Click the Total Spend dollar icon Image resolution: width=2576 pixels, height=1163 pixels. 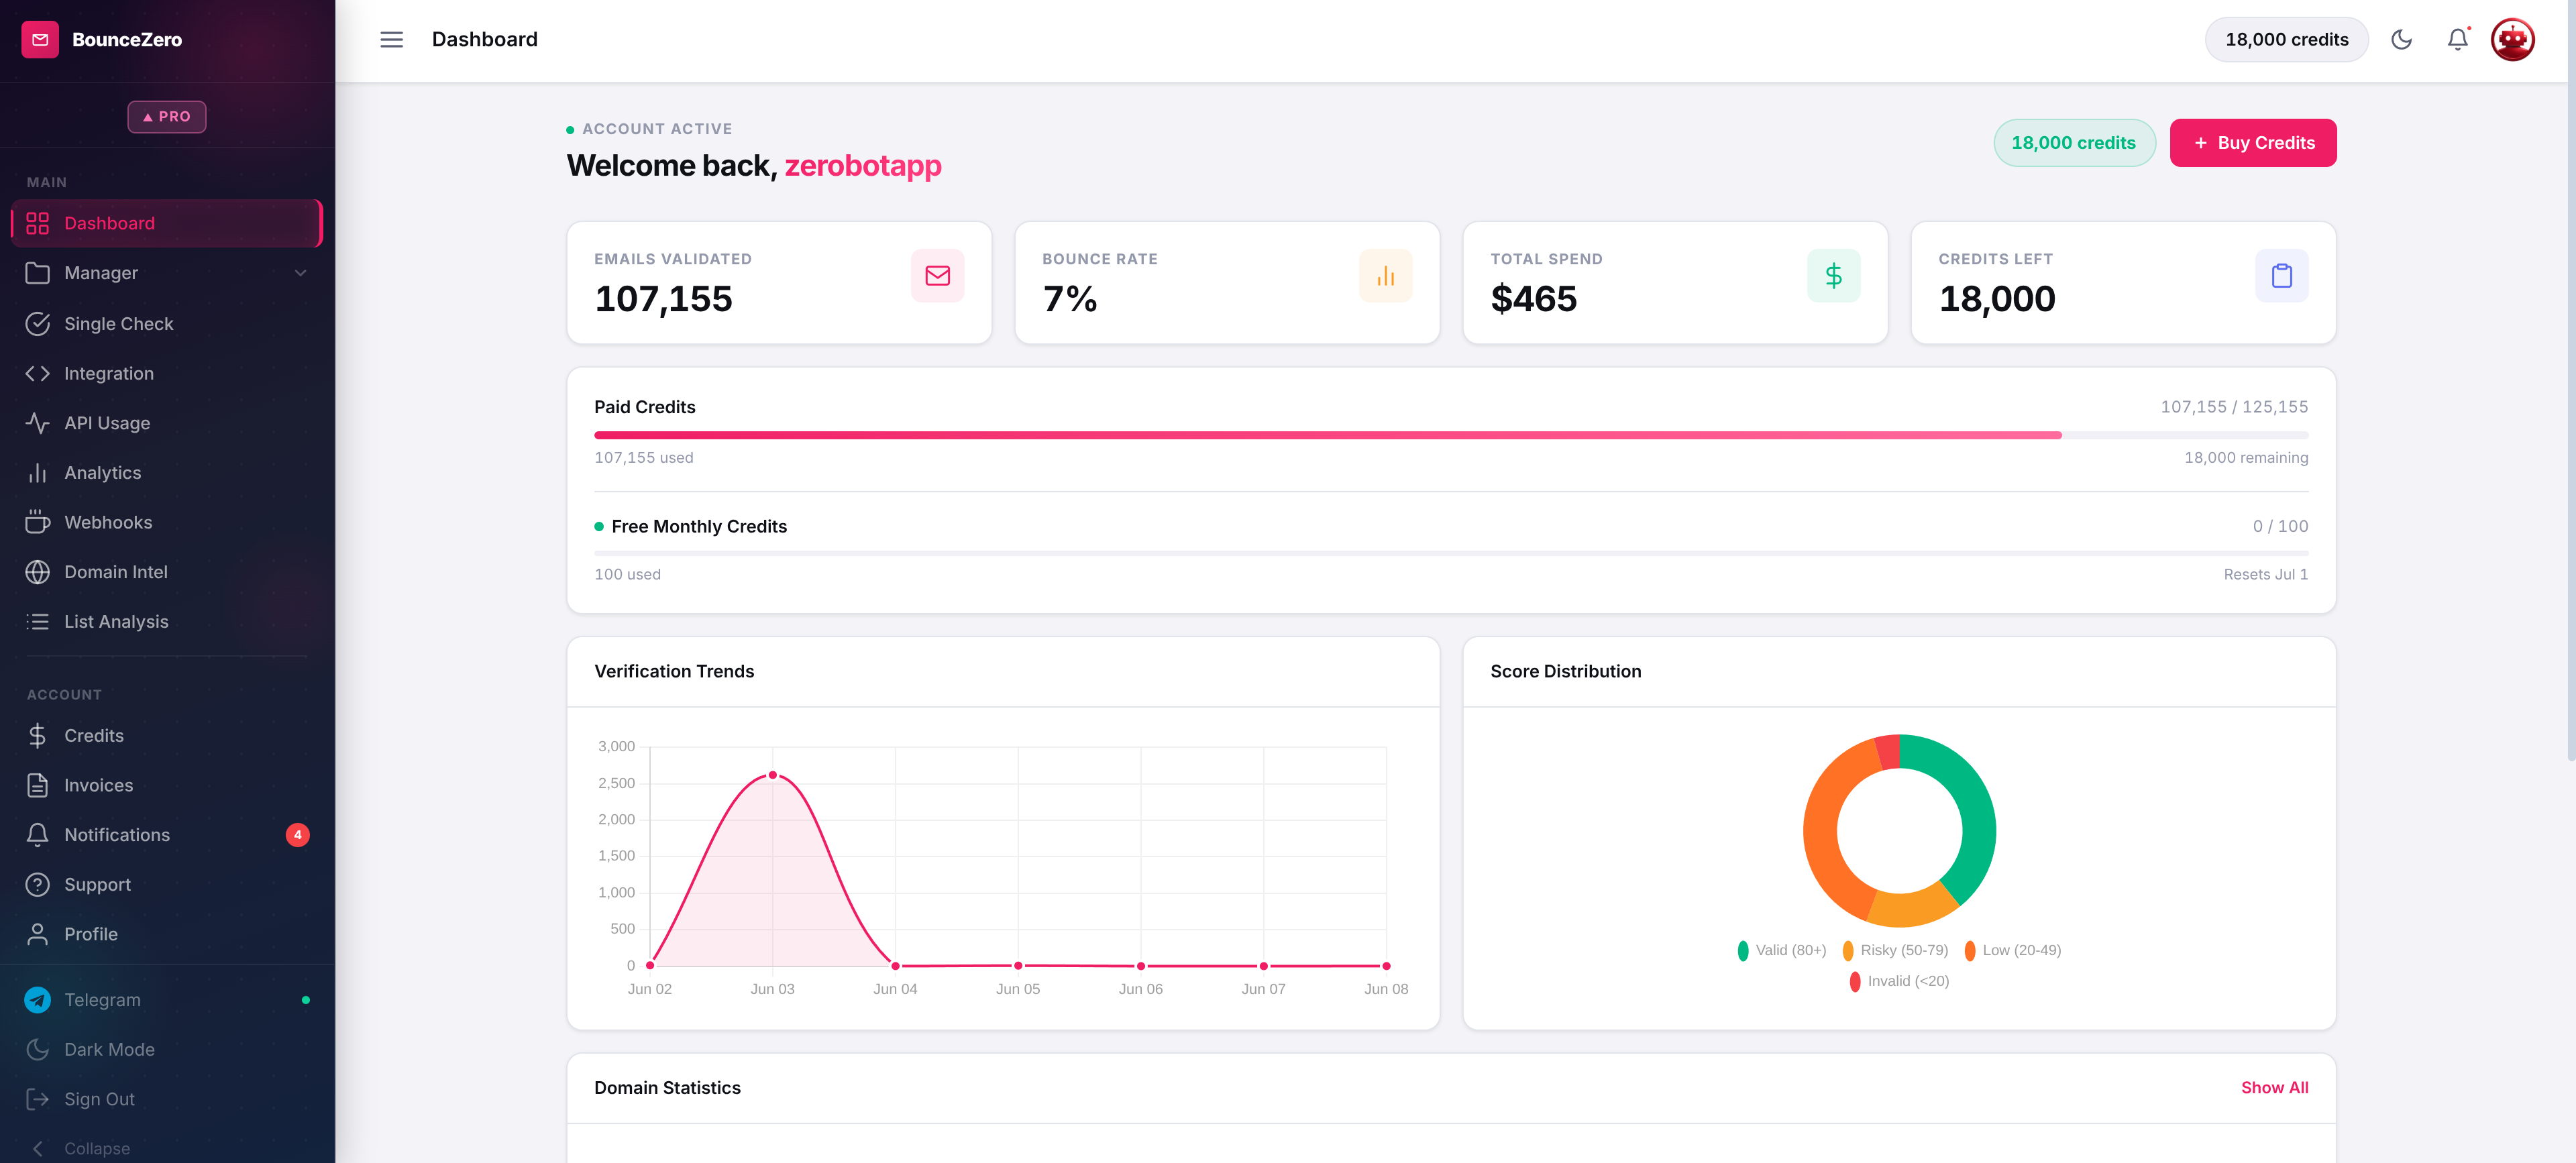(x=1833, y=275)
